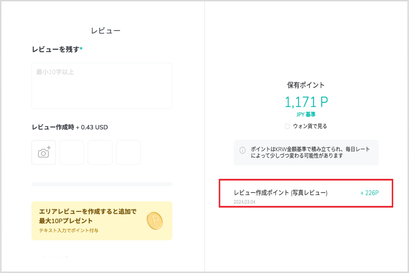Click the 2024.03.04 date stamp
This screenshot has width=409, height=273.
click(244, 202)
